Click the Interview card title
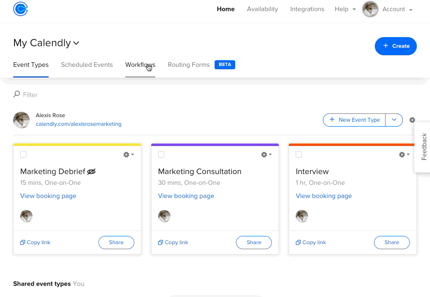430x297 pixels. (x=312, y=172)
